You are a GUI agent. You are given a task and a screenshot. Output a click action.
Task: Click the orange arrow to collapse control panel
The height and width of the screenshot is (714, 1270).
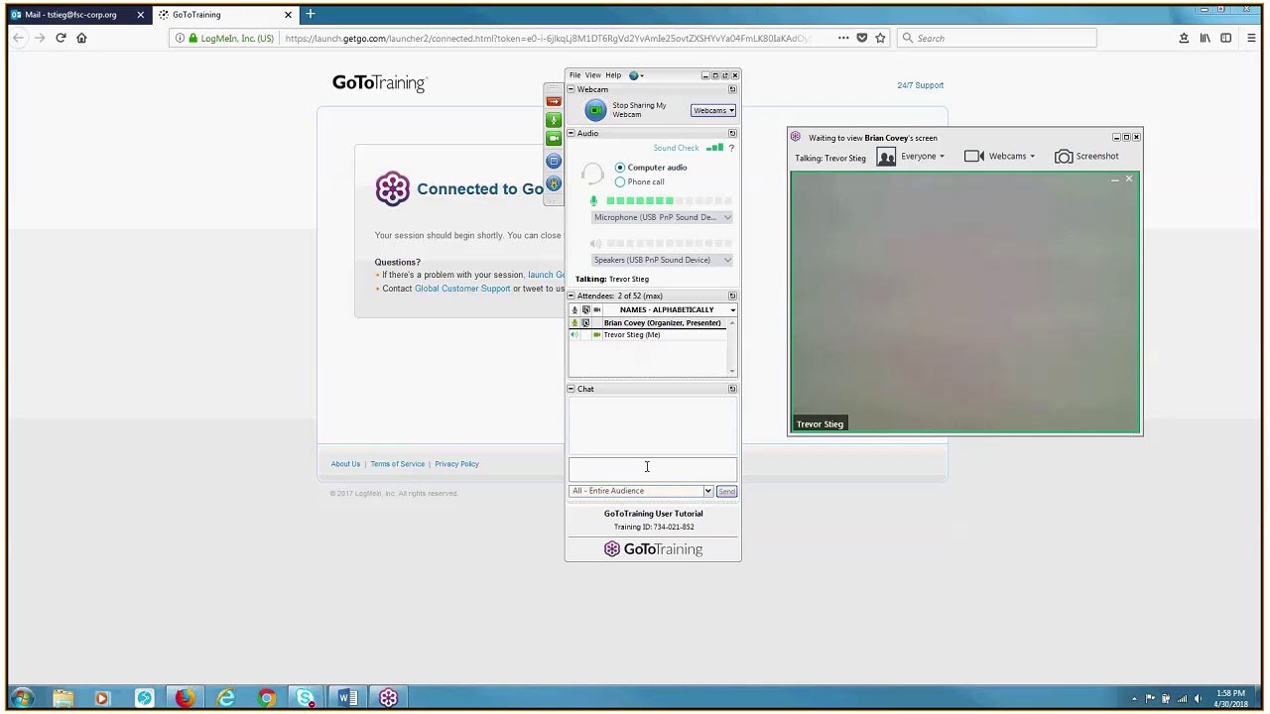tap(554, 101)
